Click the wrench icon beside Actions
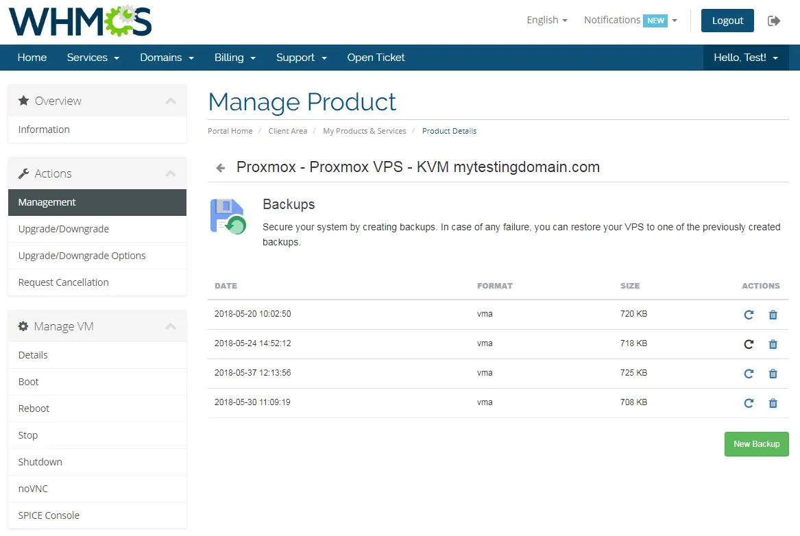 pyautogui.click(x=23, y=173)
